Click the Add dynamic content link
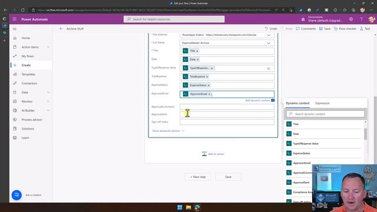 257,101
